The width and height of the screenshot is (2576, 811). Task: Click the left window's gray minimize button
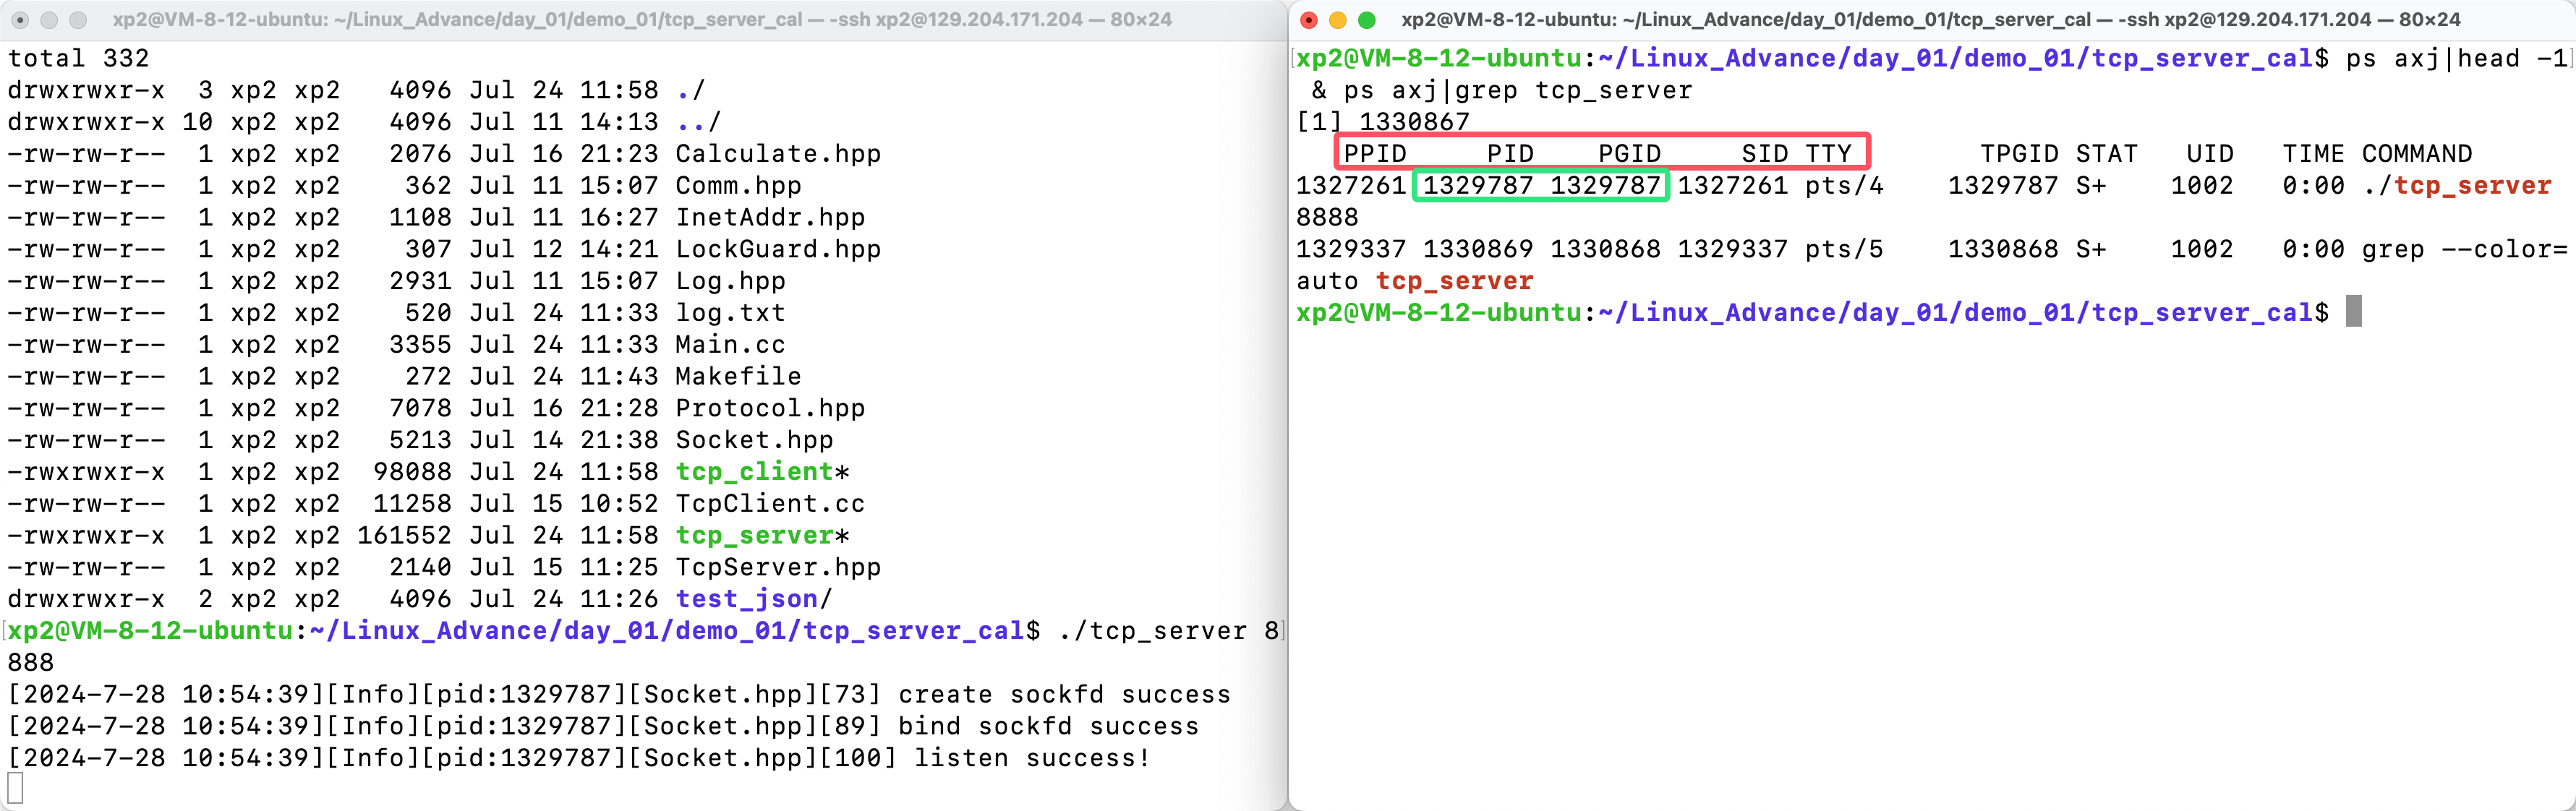[x=49, y=20]
